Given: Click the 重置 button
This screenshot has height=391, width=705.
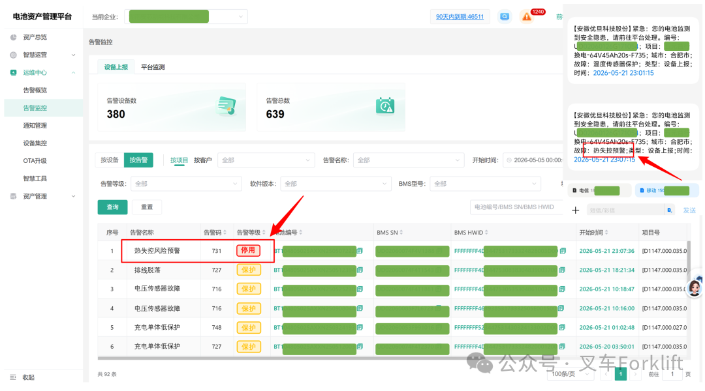Looking at the screenshot, I should coord(147,207).
